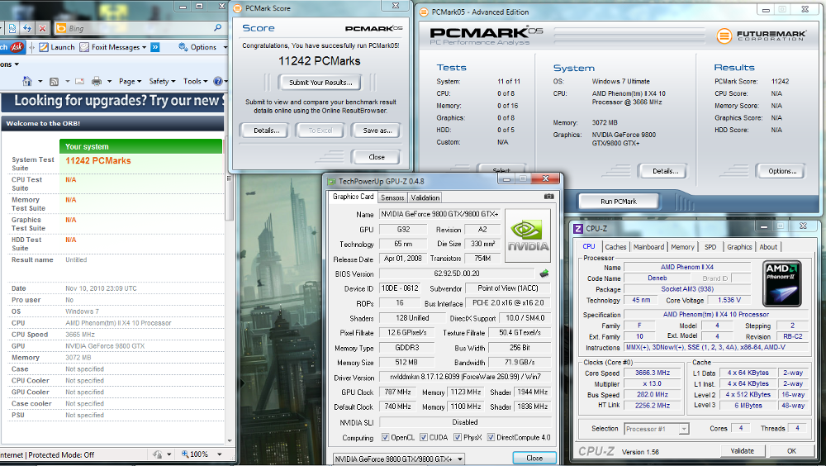The width and height of the screenshot is (826, 466).
Task: Switch to CPU-Z Memory tab
Action: coord(682,247)
